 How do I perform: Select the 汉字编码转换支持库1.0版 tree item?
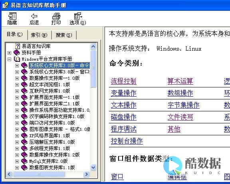pos(57,117)
